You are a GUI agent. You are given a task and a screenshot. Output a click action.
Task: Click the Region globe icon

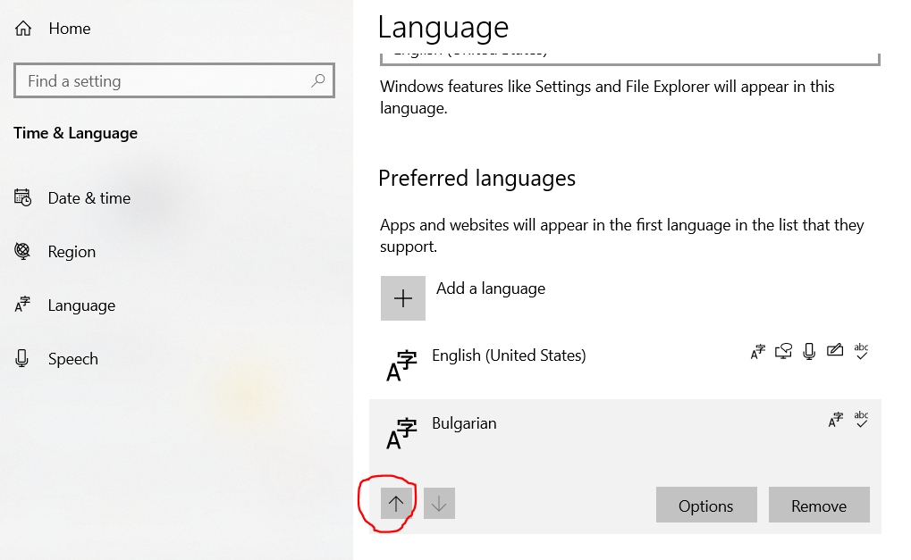pos(22,251)
